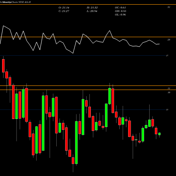Image resolution: width=176 pixels, height=176 pixels.
Task: Click the 27 price level label
Action: 167,56
